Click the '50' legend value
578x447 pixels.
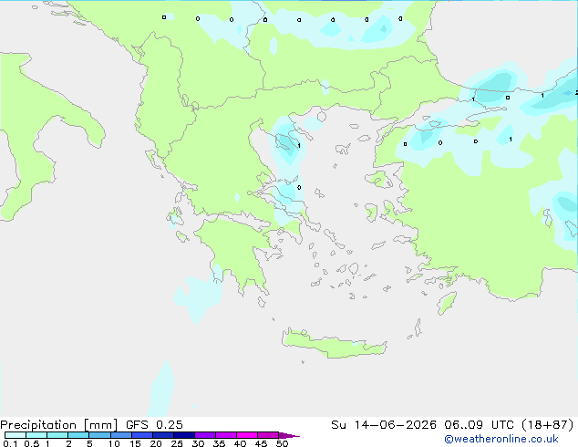click(282, 443)
